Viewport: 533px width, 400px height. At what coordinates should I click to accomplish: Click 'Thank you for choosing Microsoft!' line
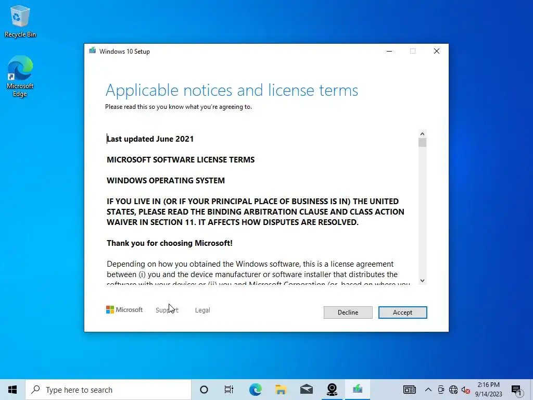click(x=170, y=243)
